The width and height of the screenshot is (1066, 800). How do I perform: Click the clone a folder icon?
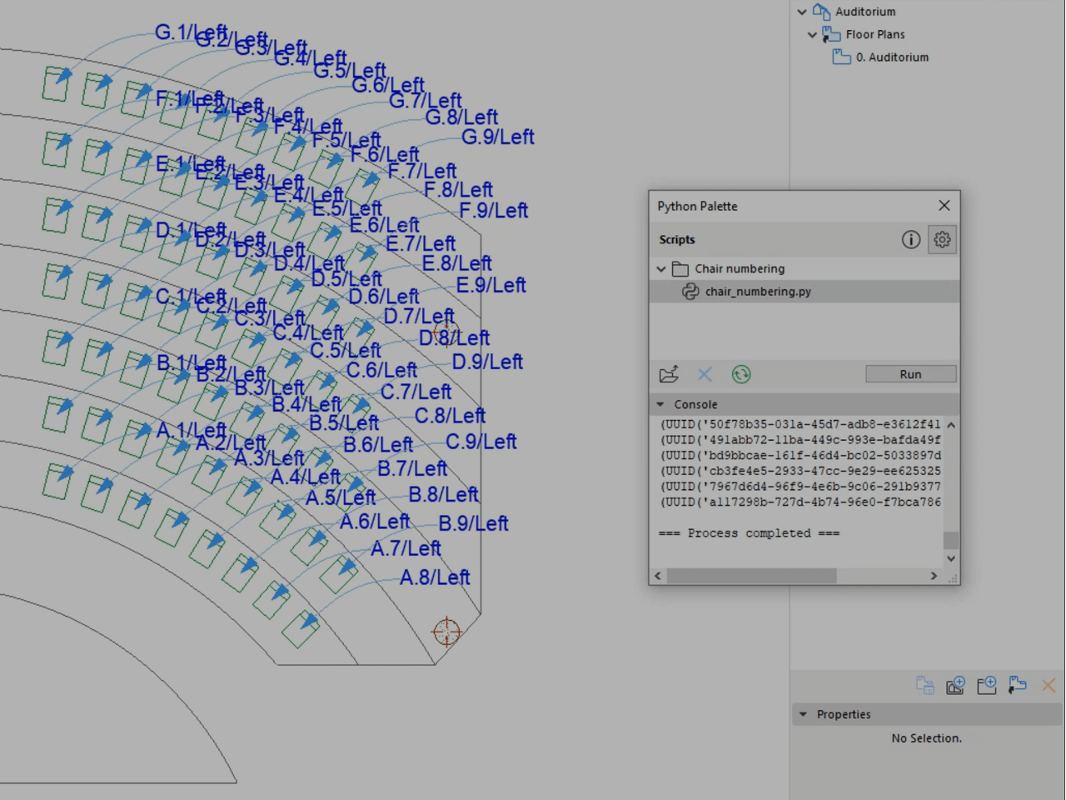click(x=1017, y=685)
